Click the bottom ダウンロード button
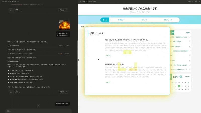 tap(63, 92)
